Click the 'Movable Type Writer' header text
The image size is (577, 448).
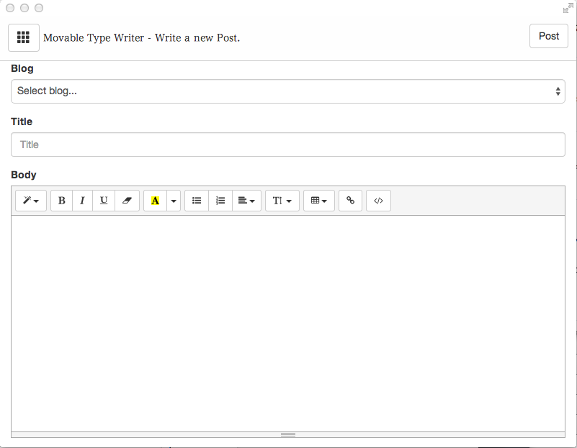pyautogui.click(x=94, y=38)
